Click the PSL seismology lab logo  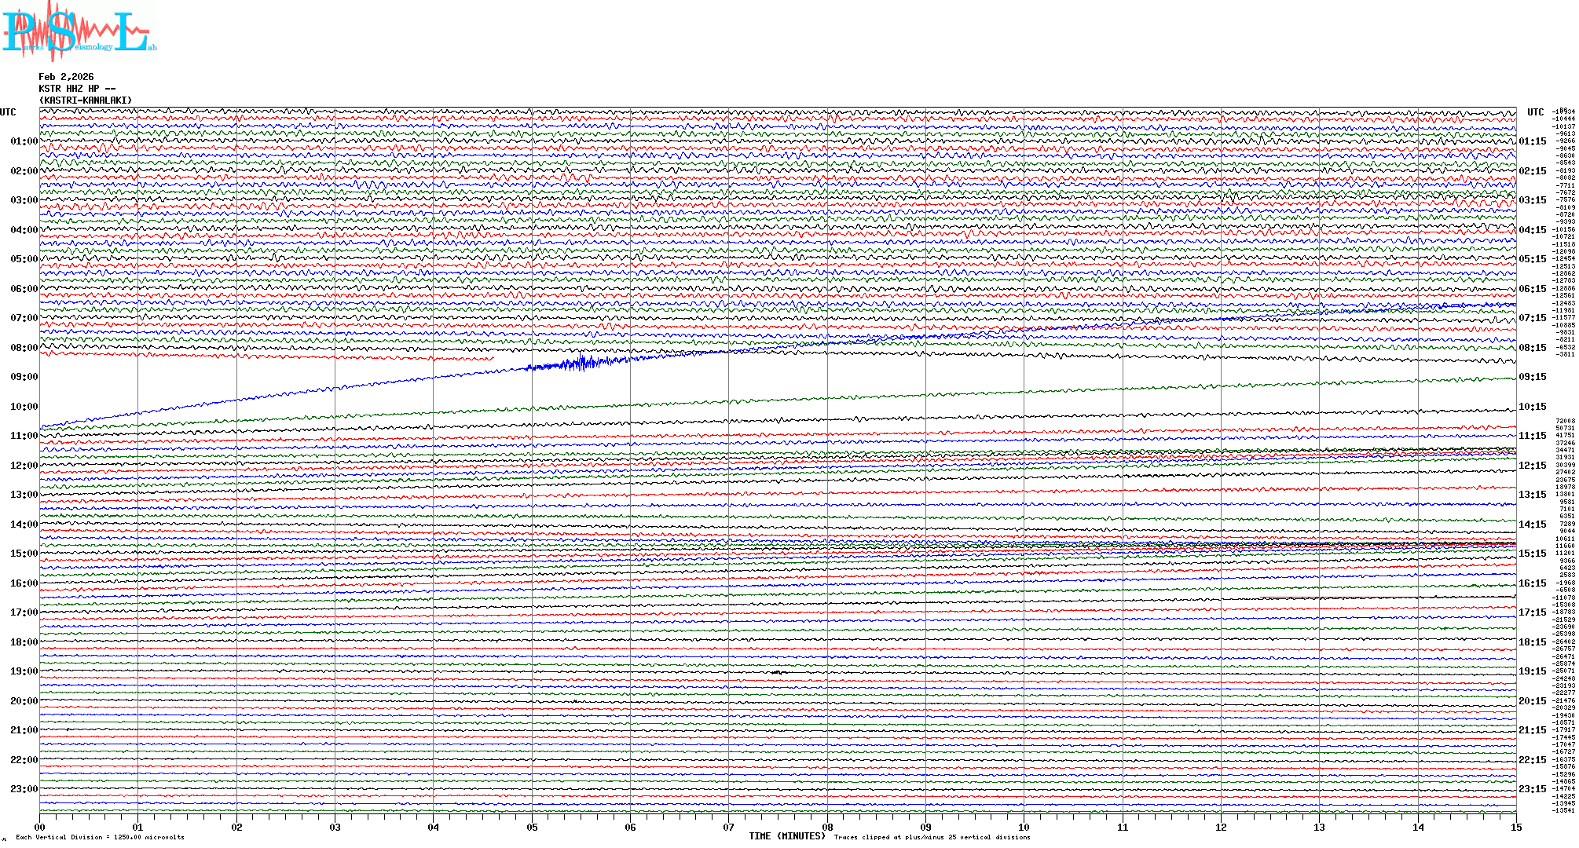point(77,31)
